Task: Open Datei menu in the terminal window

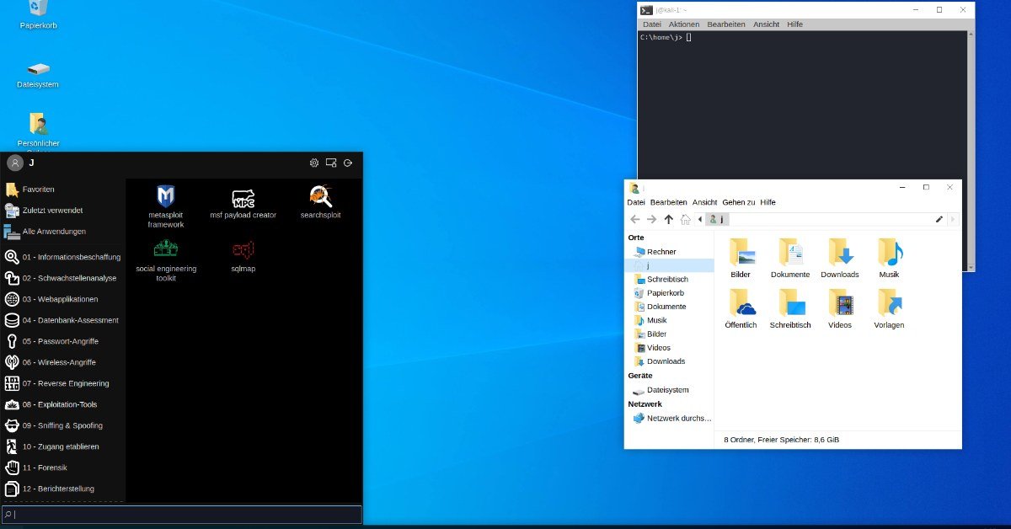Action: [651, 24]
